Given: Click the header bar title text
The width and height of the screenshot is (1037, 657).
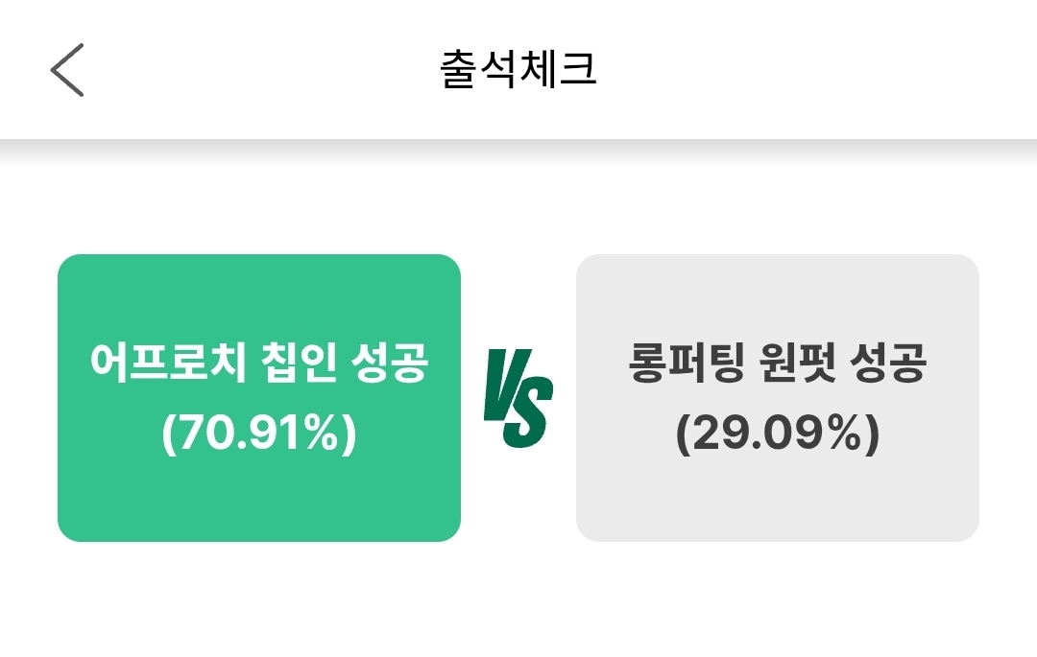Looking at the screenshot, I should click(x=518, y=70).
